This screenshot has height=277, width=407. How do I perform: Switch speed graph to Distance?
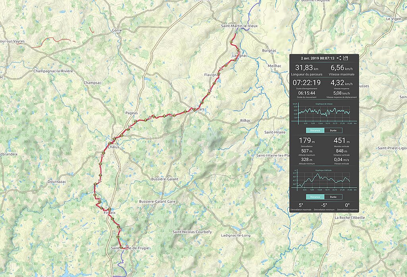click(x=315, y=130)
